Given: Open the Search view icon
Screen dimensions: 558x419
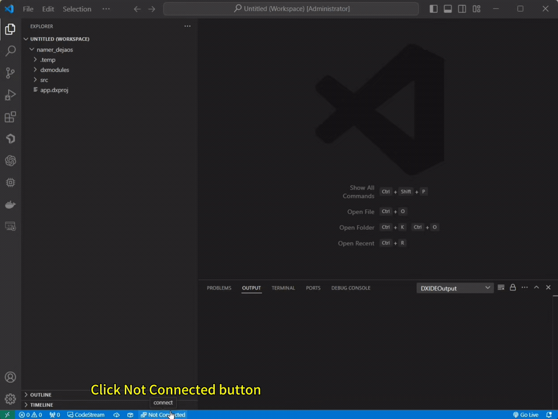Looking at the screenshot, I should [x=10, y=51].
